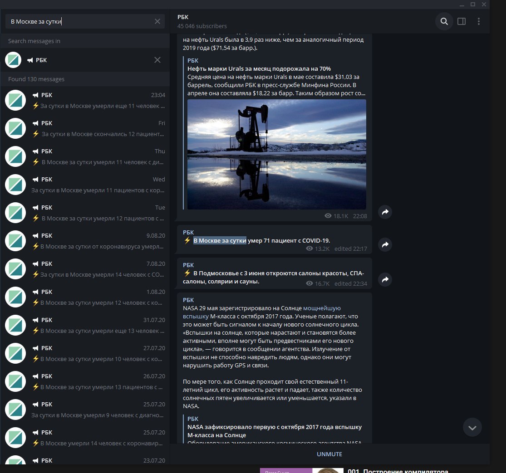Image resolution: width=506 pixels, height=473 pixels.
Task: Click the РБК sender name on NASA post
Action: click(188, 300)
